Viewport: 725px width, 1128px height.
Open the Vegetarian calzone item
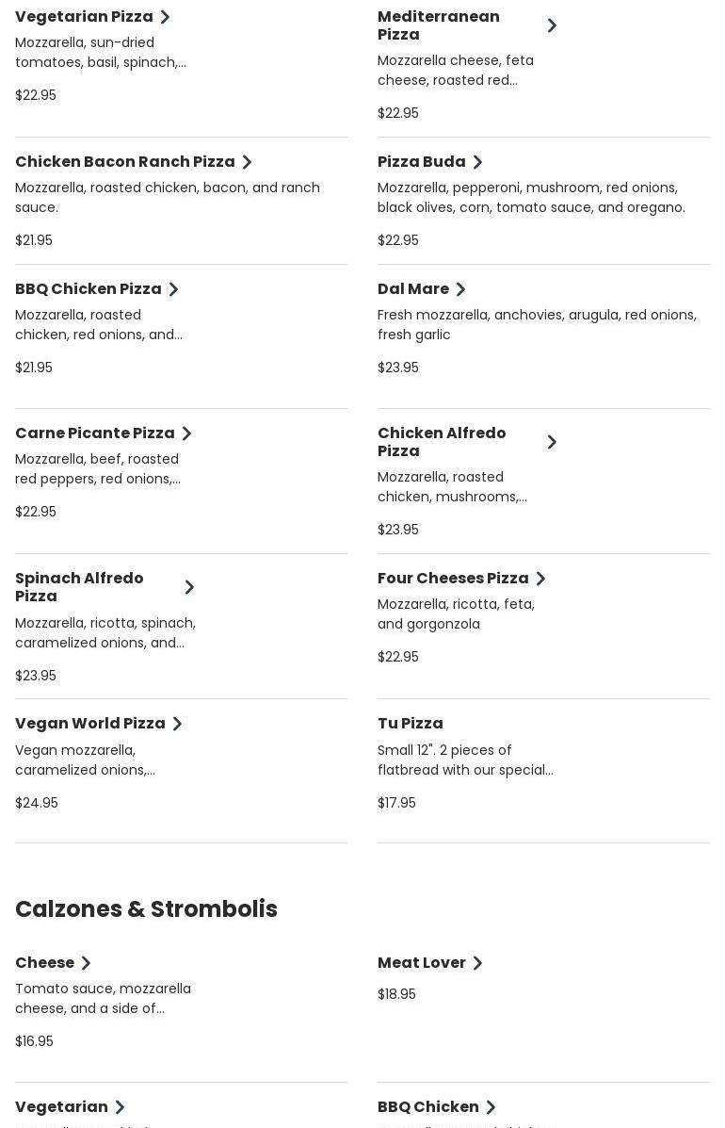(61, 1107)
